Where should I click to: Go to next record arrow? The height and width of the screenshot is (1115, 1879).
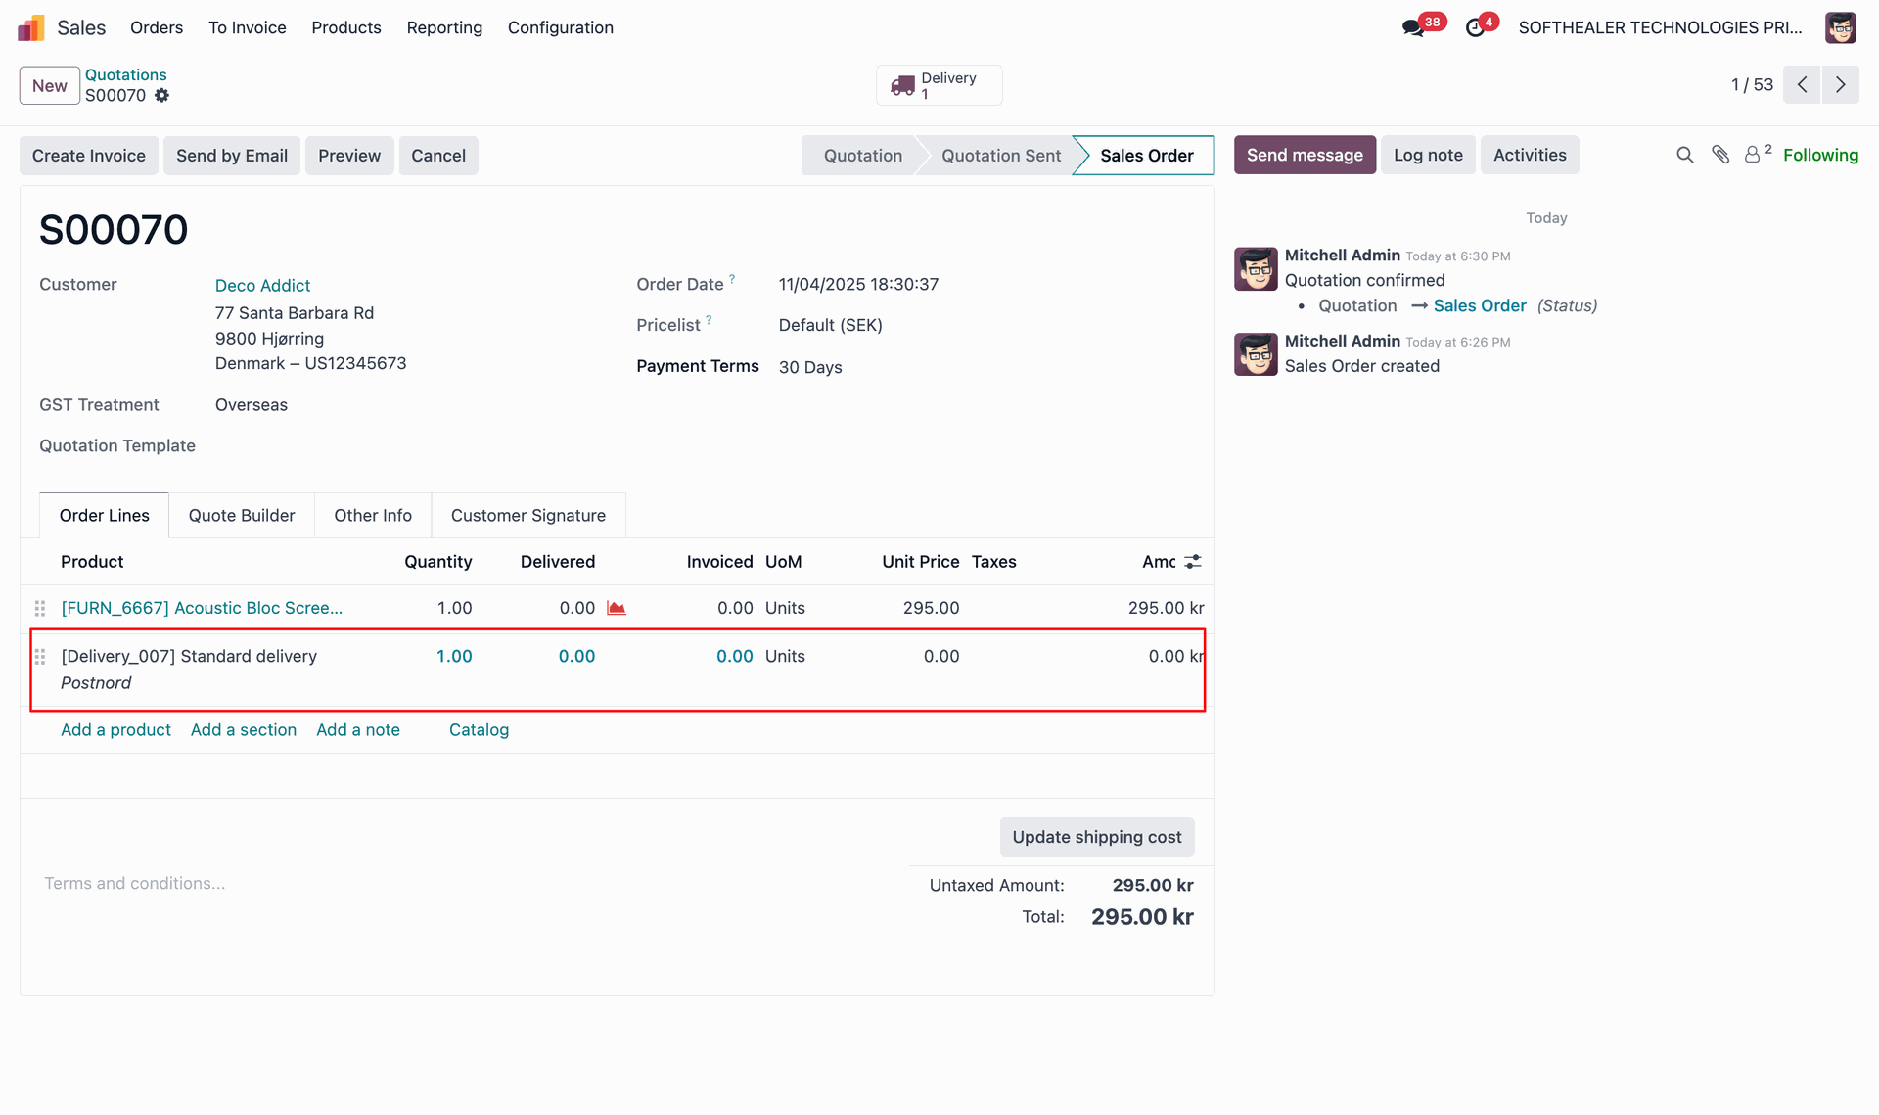pyautogui.click(x=1840, y=85)
